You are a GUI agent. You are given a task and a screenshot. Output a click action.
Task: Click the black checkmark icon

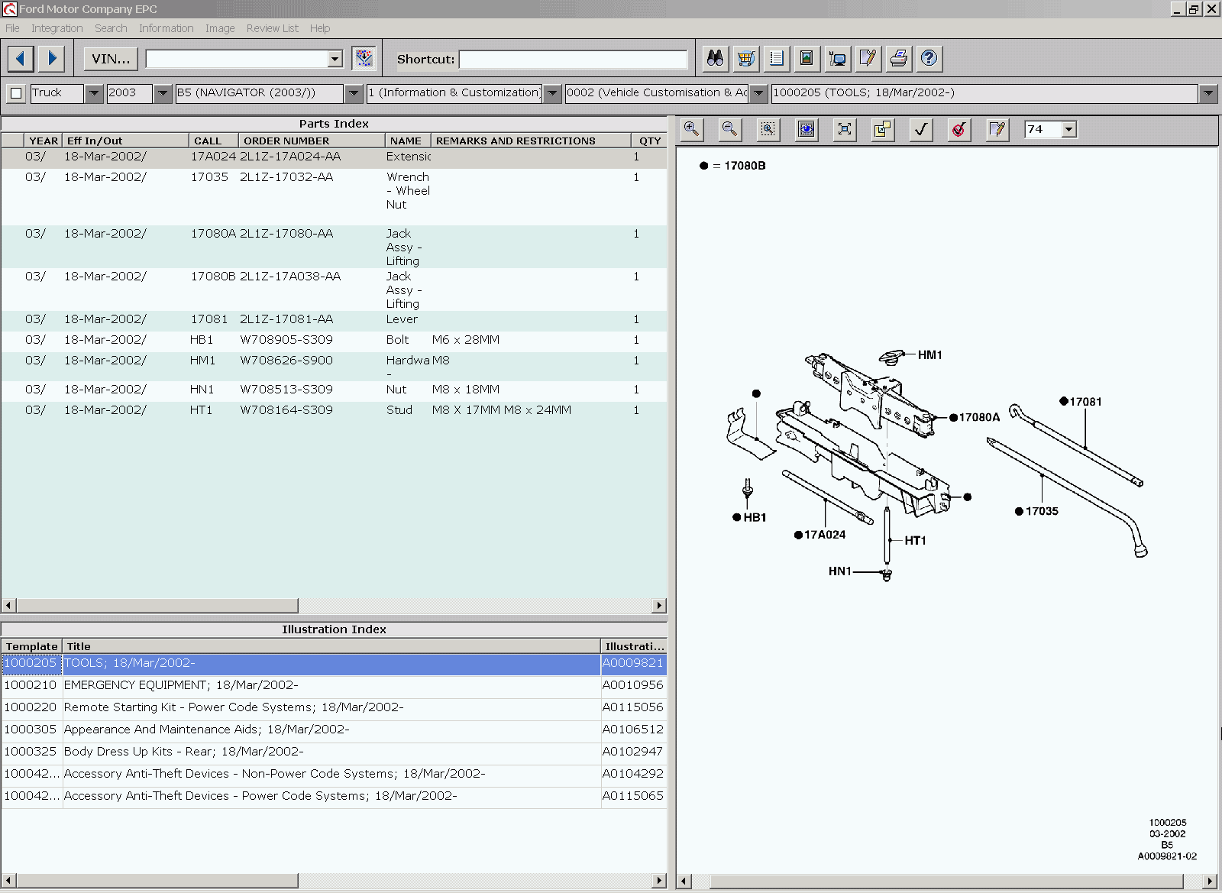[921, 129]
